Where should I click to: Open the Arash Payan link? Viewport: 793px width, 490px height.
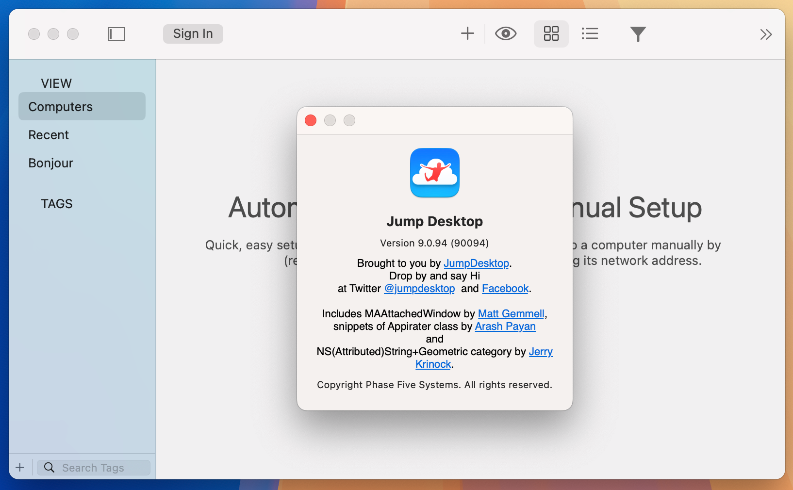pos(505,326)
